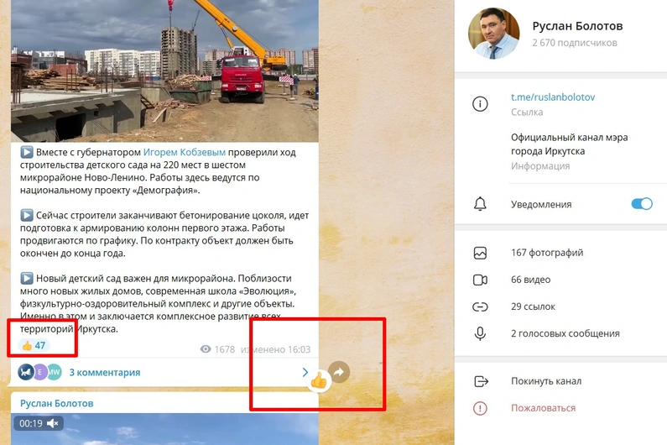The height and width of the screenshot is (445, 667).
Task: Click the Пожаловаться report option
Action: [x=543, y=408]
